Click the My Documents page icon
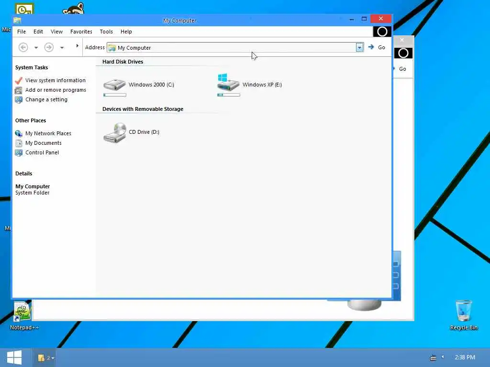 (x=19, y=143)
